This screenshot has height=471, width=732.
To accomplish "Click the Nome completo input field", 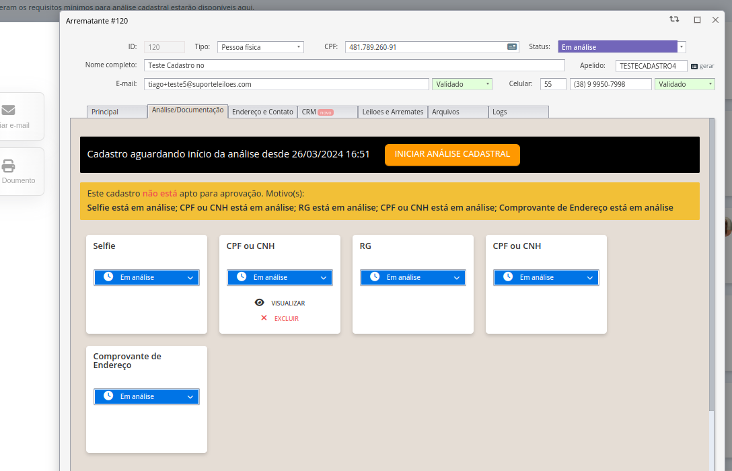I will coord(354,65).
